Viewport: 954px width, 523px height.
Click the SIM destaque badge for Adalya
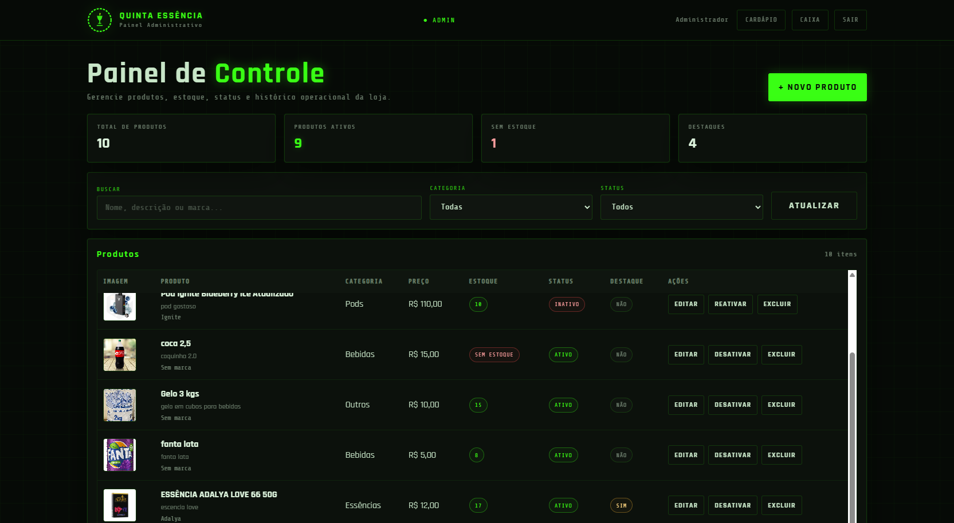(x=621, y=506)
